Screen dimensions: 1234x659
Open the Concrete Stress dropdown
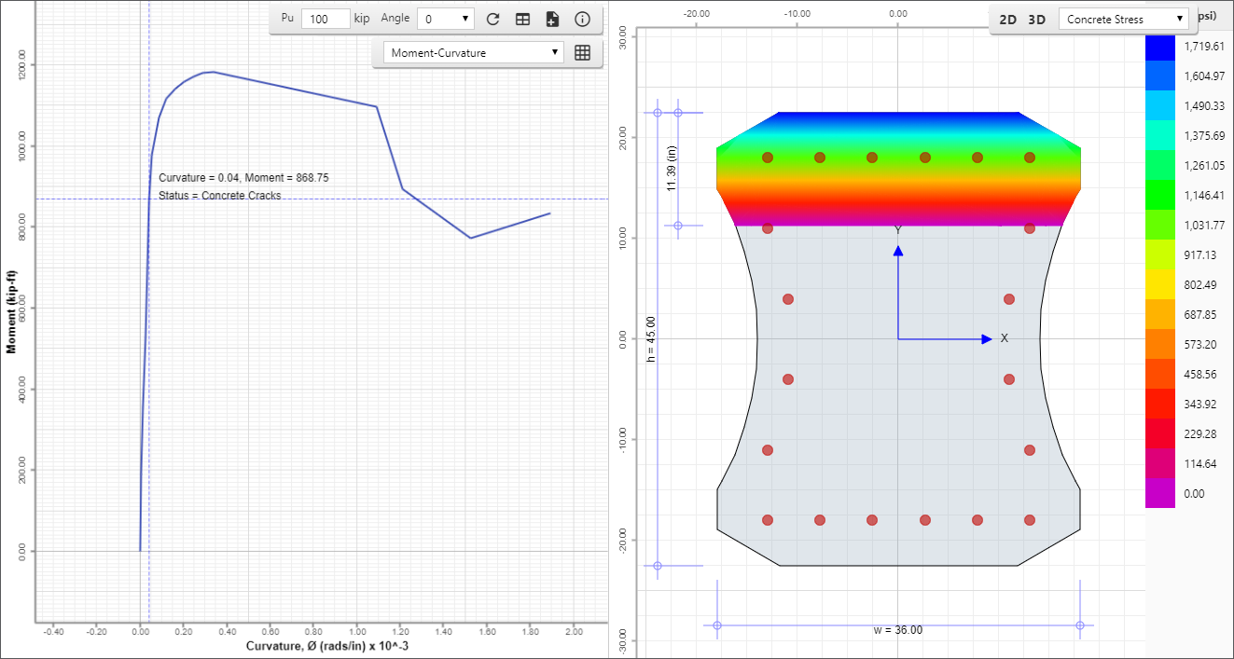pos(1124,20)
